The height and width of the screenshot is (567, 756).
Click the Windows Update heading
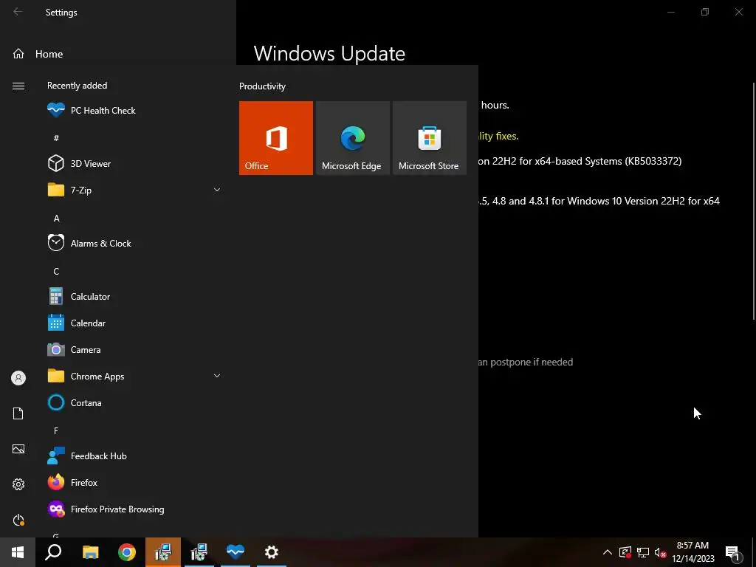pyautogui.click(x=329, y=53)
